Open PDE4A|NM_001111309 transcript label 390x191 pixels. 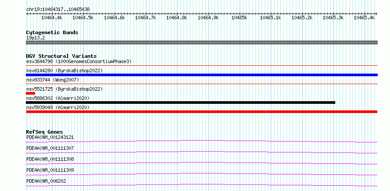pos(50,170)
